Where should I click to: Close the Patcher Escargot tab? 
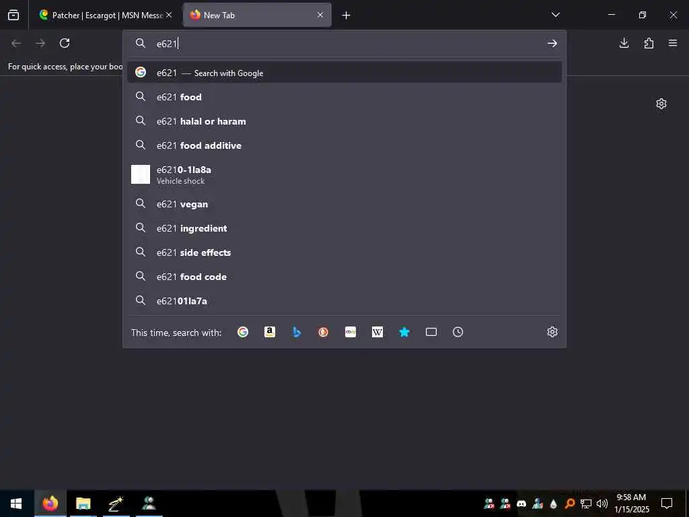tap(169, 15)
